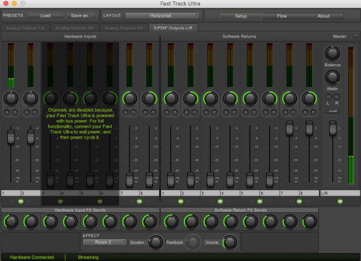Click the effect Feedback knob
Screen dimensions: 361x261
[193, 242]
